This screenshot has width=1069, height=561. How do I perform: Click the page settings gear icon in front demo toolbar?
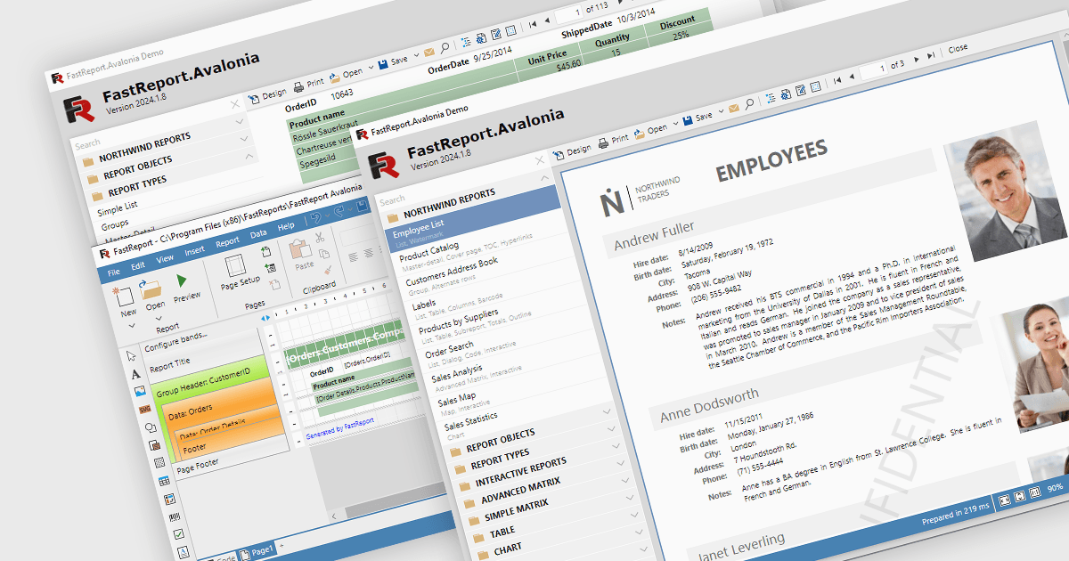tap(785, 94)
